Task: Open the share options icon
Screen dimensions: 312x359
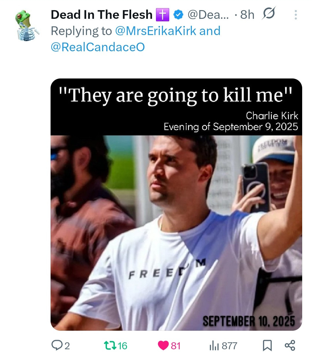Action: coord(290,345)
